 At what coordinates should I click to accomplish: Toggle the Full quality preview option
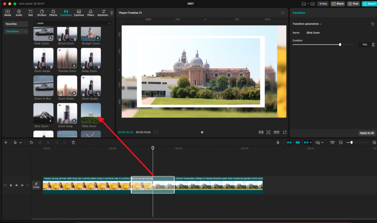click(x=261, y=132)
